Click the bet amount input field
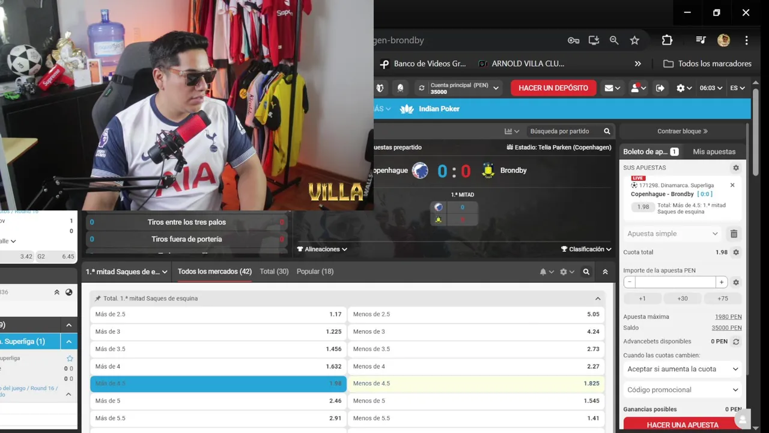769x433 pixels. 675,282
